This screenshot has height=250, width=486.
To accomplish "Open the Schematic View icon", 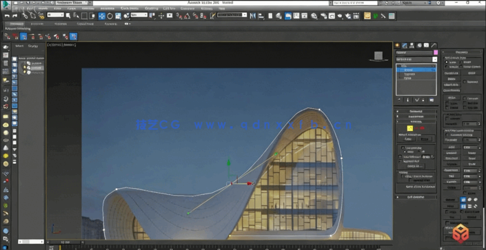I will pyautogui.click(x=305, y=16).
